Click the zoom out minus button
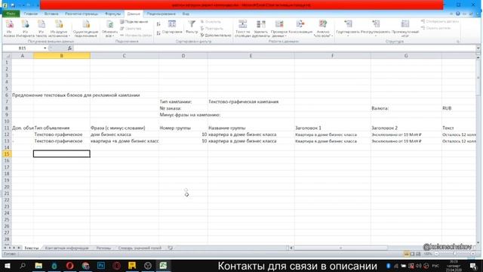483x272 pixels. 436,254
